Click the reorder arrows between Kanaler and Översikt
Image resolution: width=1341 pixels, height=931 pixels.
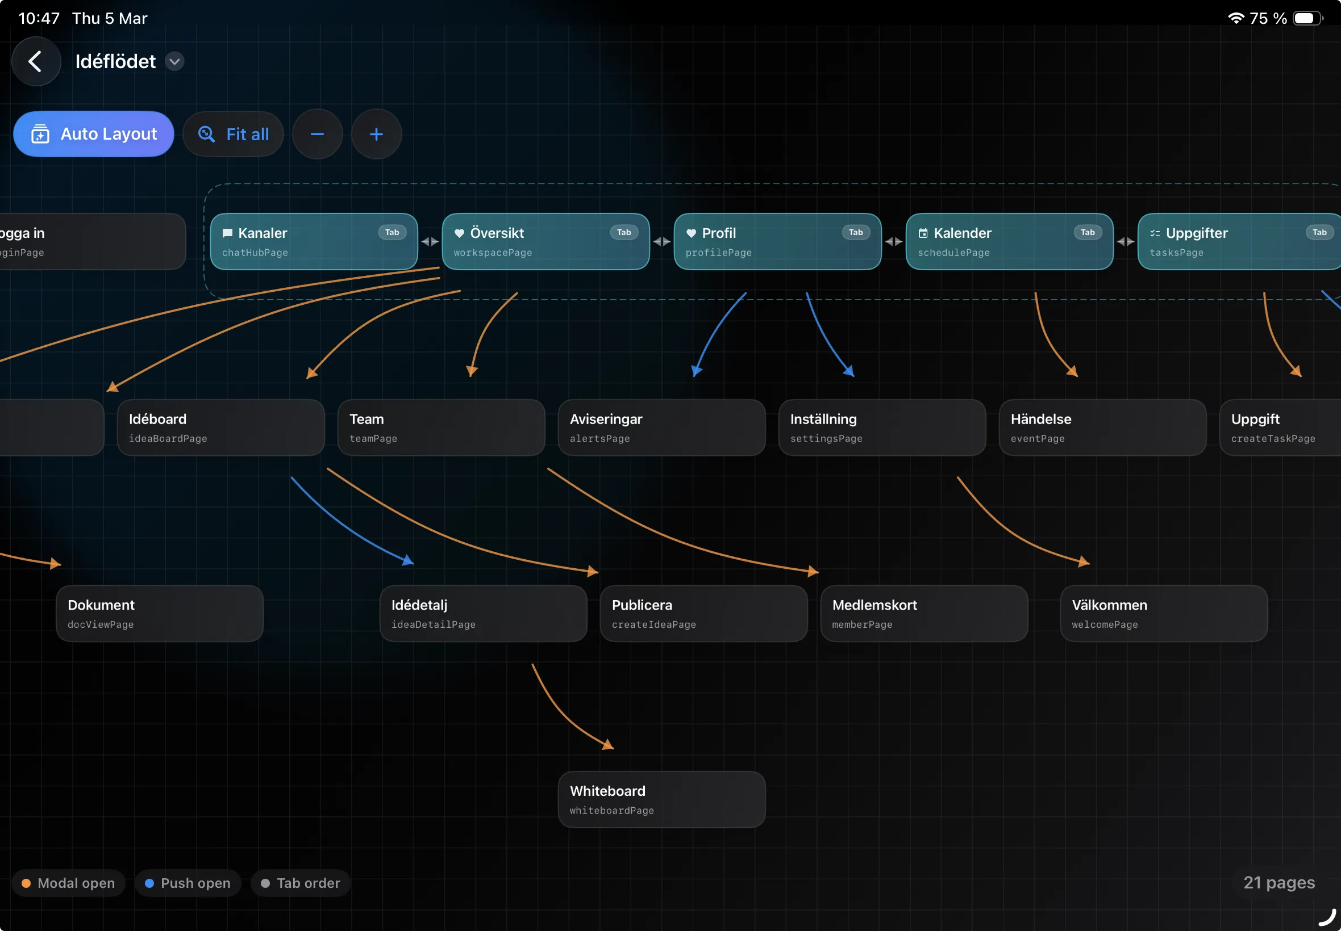click(x=430, y=241)
